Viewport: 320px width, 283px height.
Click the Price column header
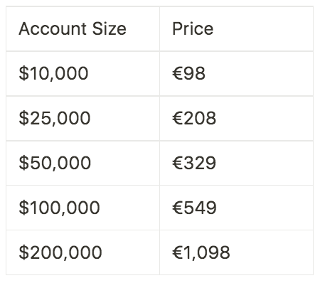click(236, 28)
